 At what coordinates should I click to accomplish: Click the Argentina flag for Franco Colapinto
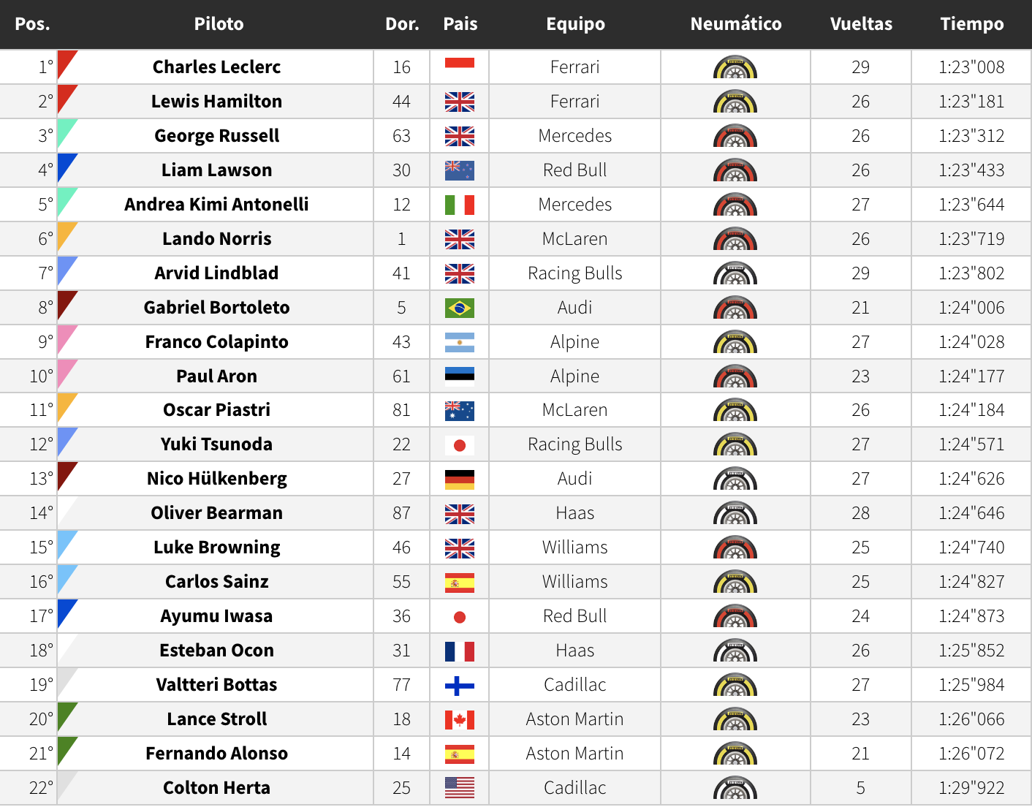[460, 342]
